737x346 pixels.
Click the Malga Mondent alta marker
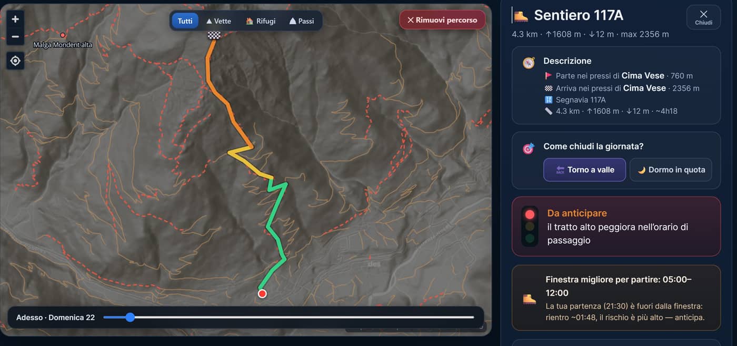(63, 35)
